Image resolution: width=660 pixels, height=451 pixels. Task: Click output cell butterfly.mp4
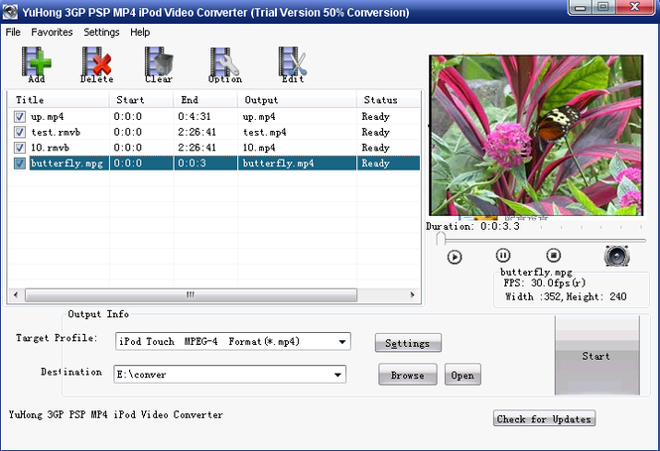[x=278, y=164]
